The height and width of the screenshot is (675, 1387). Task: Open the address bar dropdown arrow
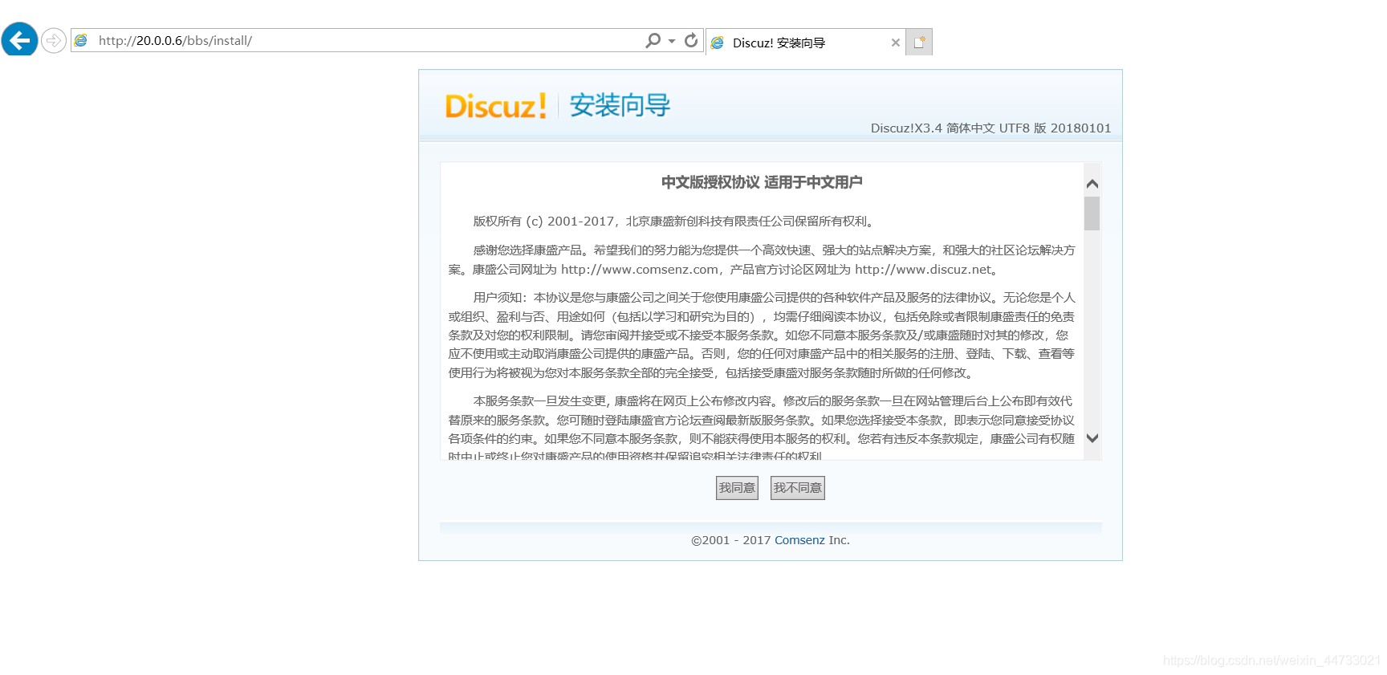coord(672,41)
